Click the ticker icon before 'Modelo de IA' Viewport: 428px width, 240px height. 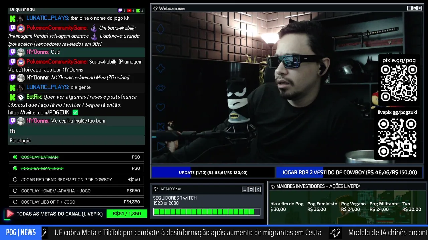click(335, 233)
